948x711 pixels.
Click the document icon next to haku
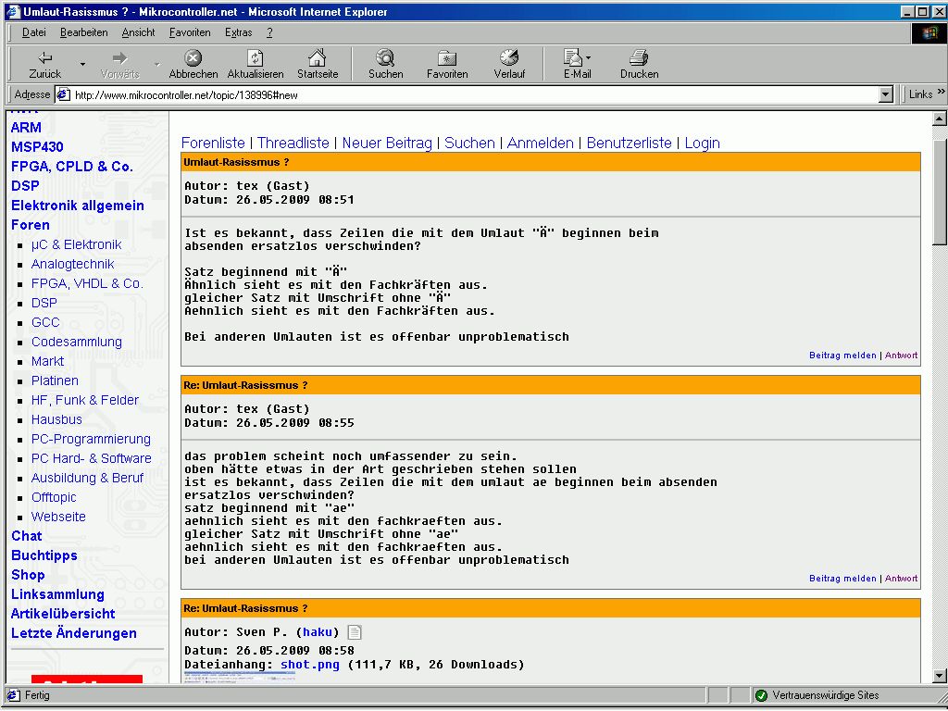click(355, 632)
